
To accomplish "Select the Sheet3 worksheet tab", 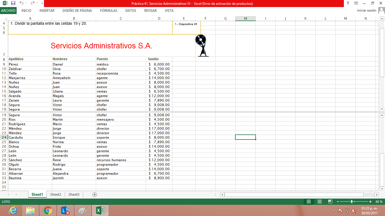I will click(x=74, y=194).
